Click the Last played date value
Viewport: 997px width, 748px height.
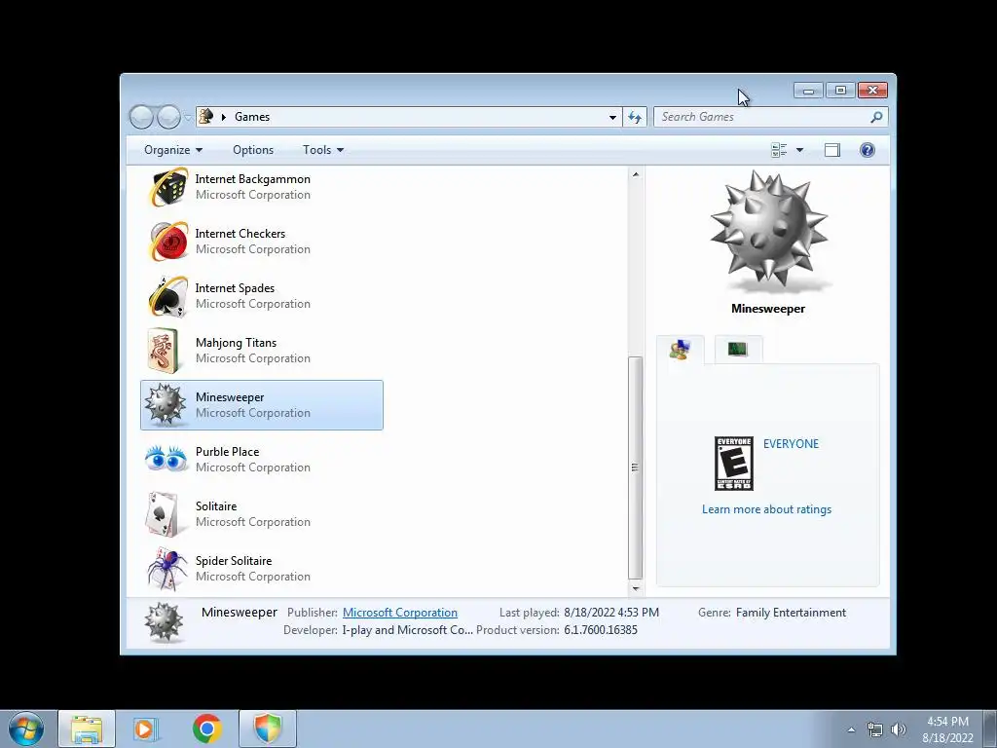(x=611, y=613)
